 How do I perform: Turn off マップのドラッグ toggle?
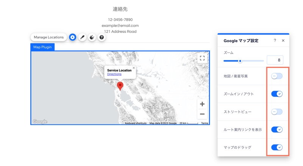pos(277,147)
